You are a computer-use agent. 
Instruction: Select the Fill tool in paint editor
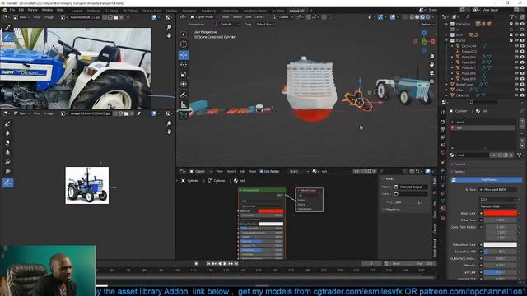pos(7,162)
